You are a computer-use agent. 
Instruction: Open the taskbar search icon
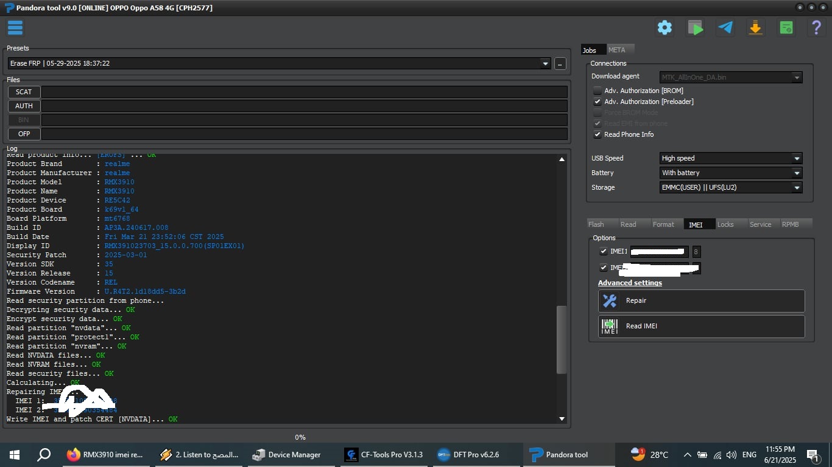pyautogui.click(x=44, y=455)
